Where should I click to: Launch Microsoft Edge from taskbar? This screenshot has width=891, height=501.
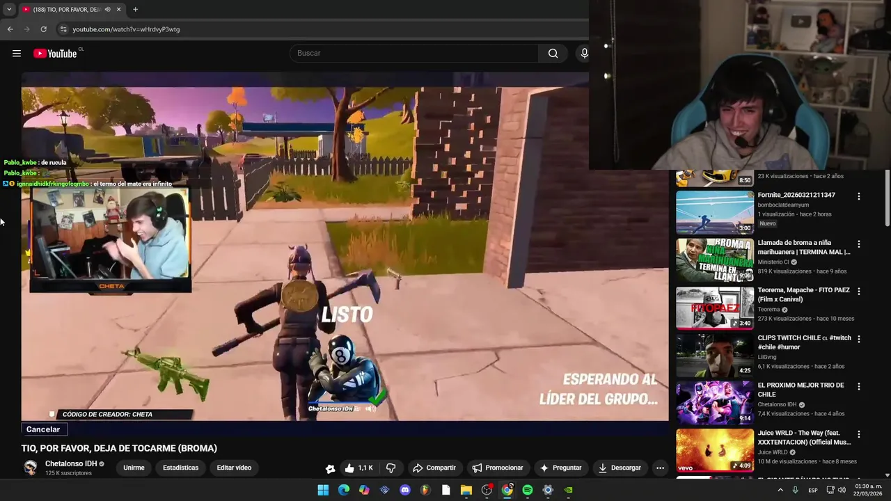(x=344, y=490)
